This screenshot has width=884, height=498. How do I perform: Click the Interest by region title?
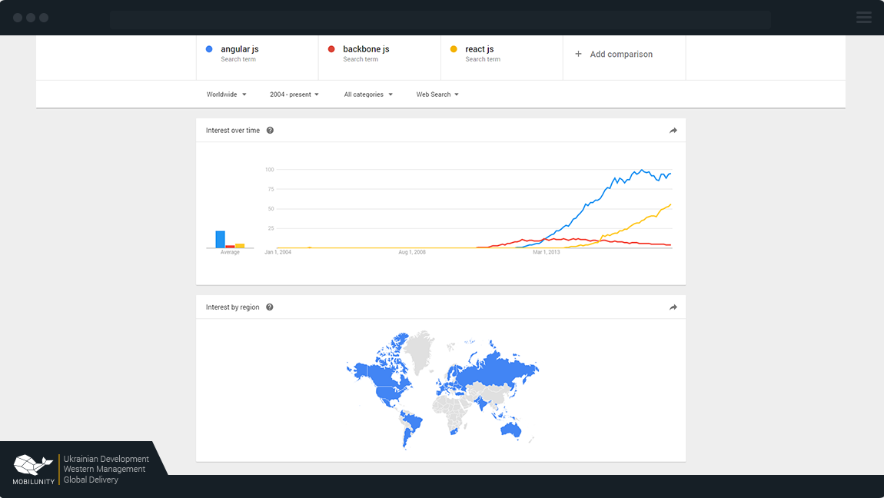coord(232,307)
